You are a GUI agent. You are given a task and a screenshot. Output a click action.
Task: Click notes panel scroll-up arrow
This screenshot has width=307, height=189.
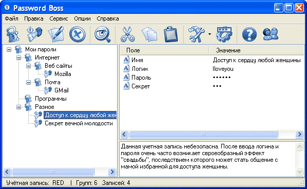[300, 147]
